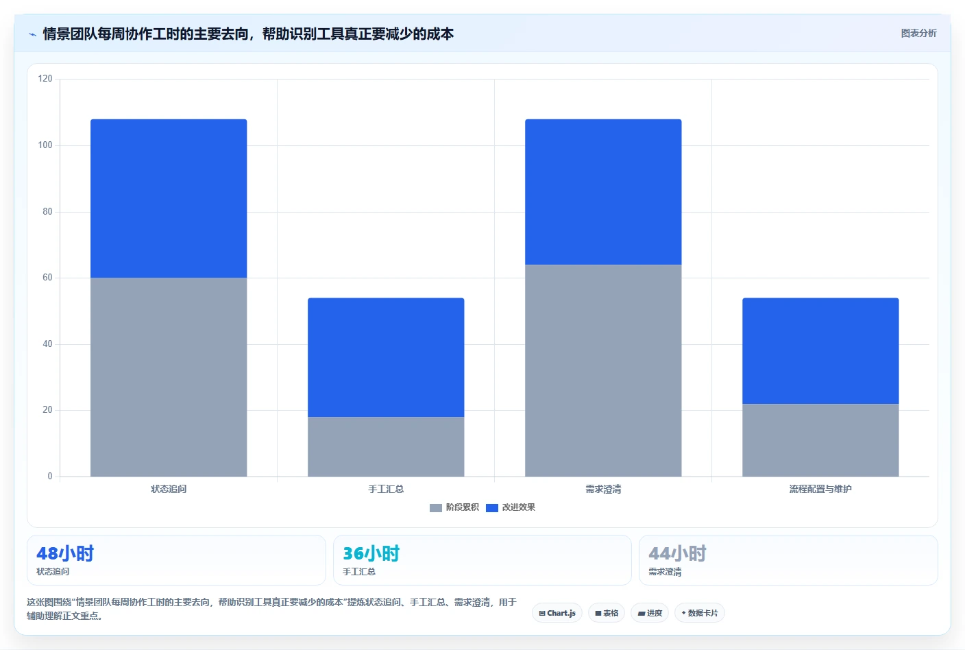Click the blue bar segment for 需求澄清
Viewport: 965px width, 650px height.
(x=603, y=192)
